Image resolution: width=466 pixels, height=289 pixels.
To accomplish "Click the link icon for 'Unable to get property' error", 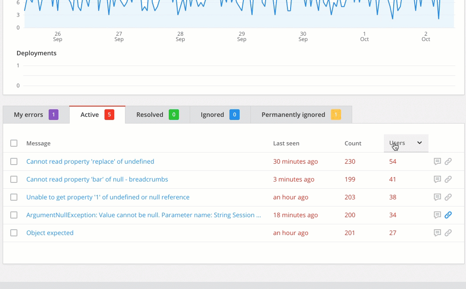I will point(448,197).
